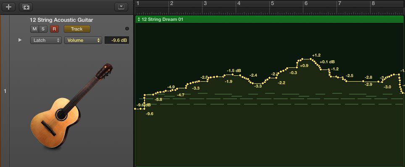
Task: Open the track header options pop-up button
Action: (x=121, y=7)
